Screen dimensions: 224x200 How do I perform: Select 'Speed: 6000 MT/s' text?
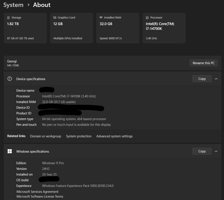click(x=111, y=38)
